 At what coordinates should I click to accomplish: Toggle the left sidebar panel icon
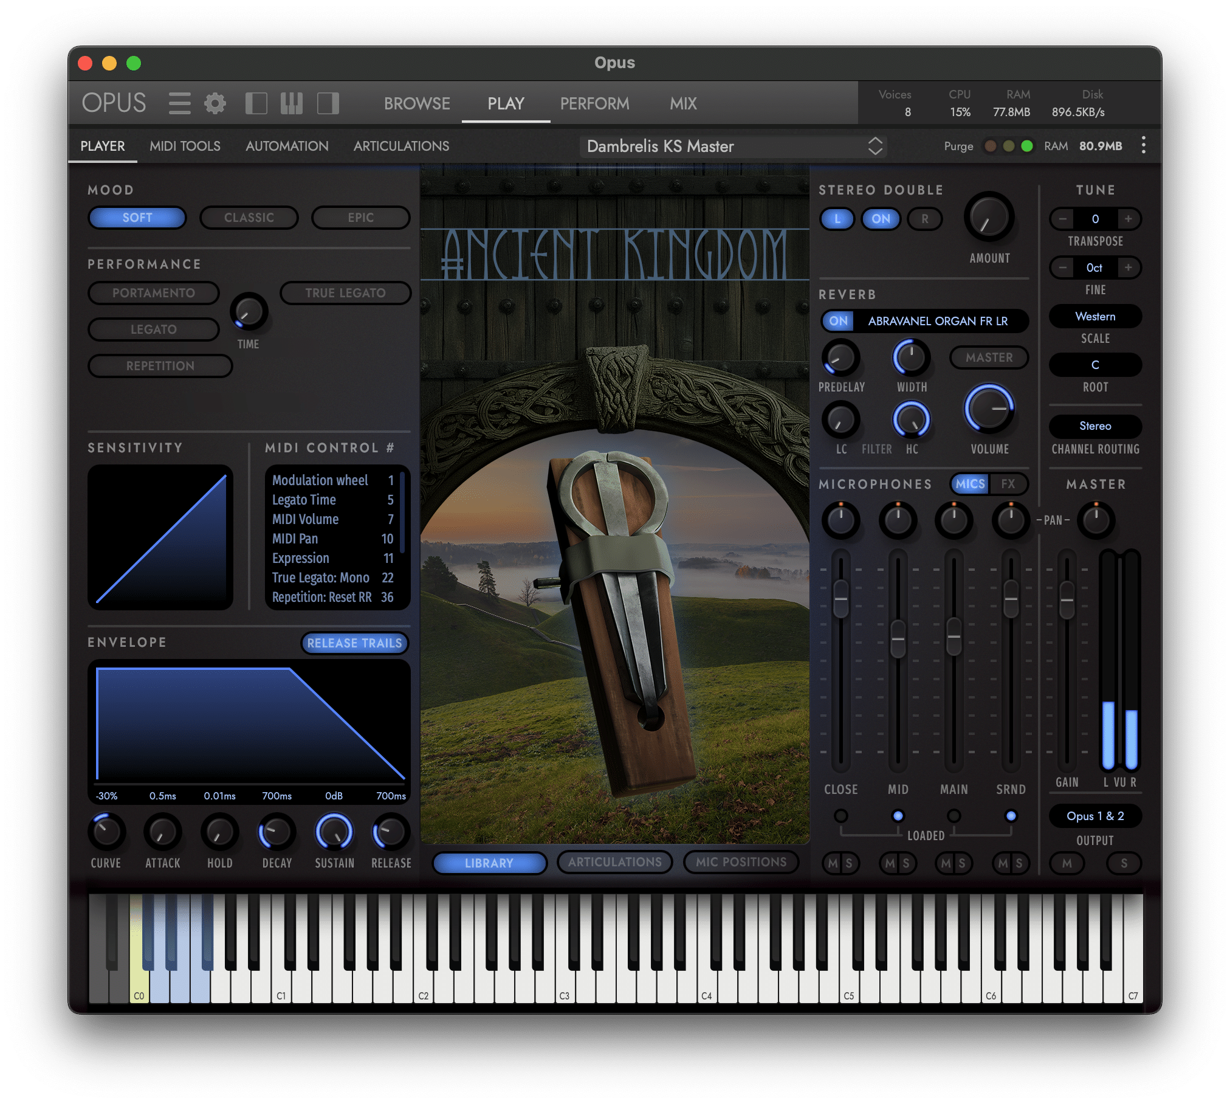256,103
